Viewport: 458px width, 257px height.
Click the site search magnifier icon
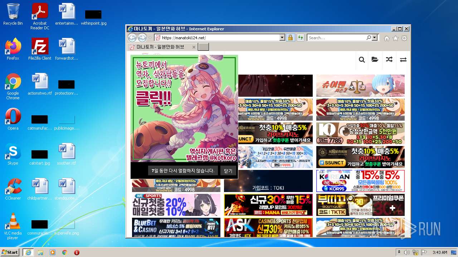[362, 60]
